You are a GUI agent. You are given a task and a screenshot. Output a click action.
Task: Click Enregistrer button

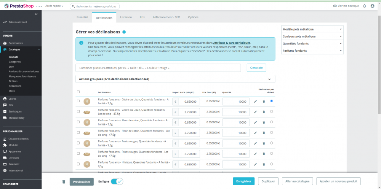pyautogui.click(x=244, y=181)
